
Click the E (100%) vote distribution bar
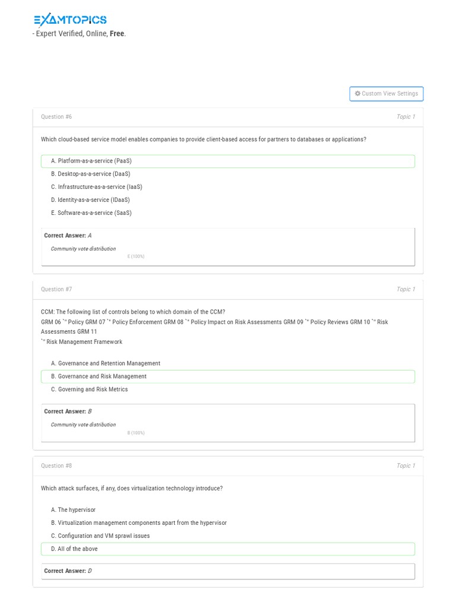(136, 256)
